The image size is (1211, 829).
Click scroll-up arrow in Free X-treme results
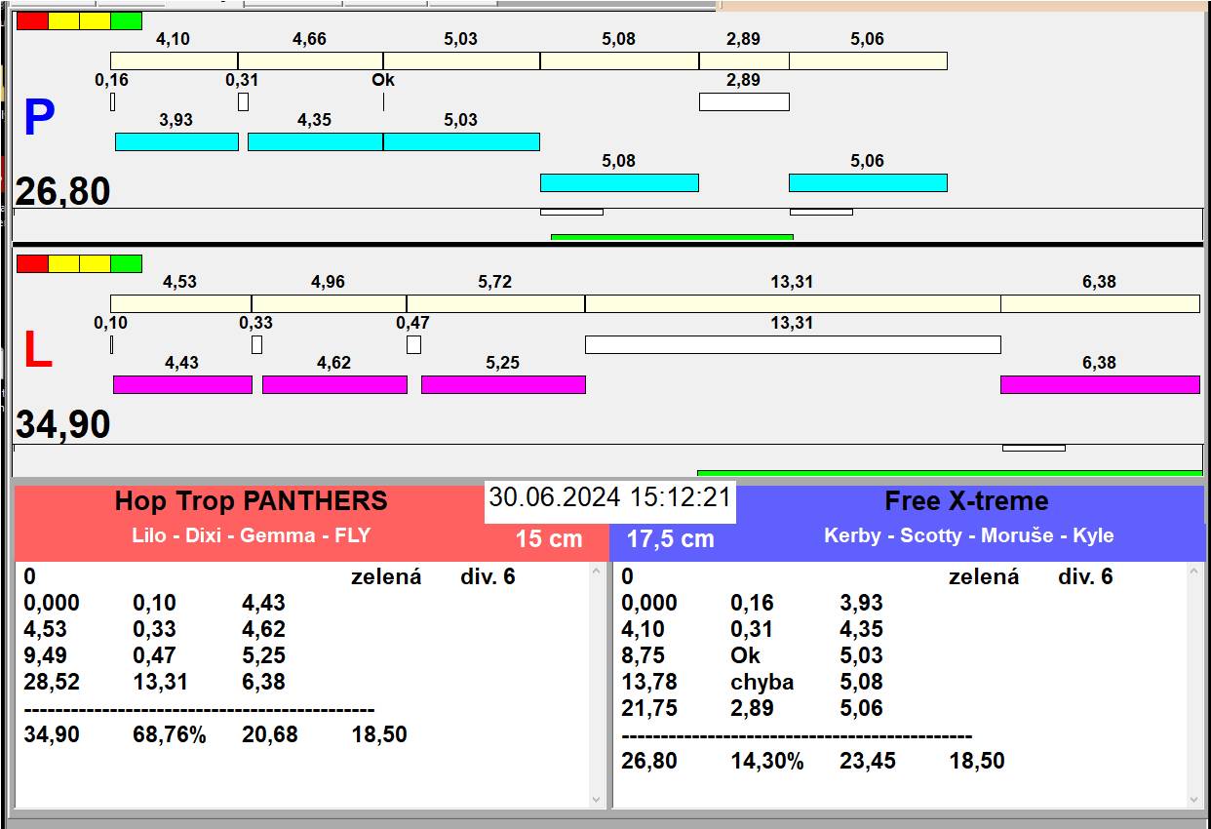1194,572
